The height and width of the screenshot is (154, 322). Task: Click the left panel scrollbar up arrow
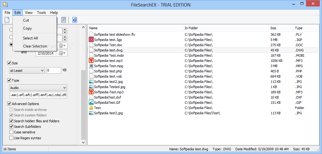[x=83, y=27]
